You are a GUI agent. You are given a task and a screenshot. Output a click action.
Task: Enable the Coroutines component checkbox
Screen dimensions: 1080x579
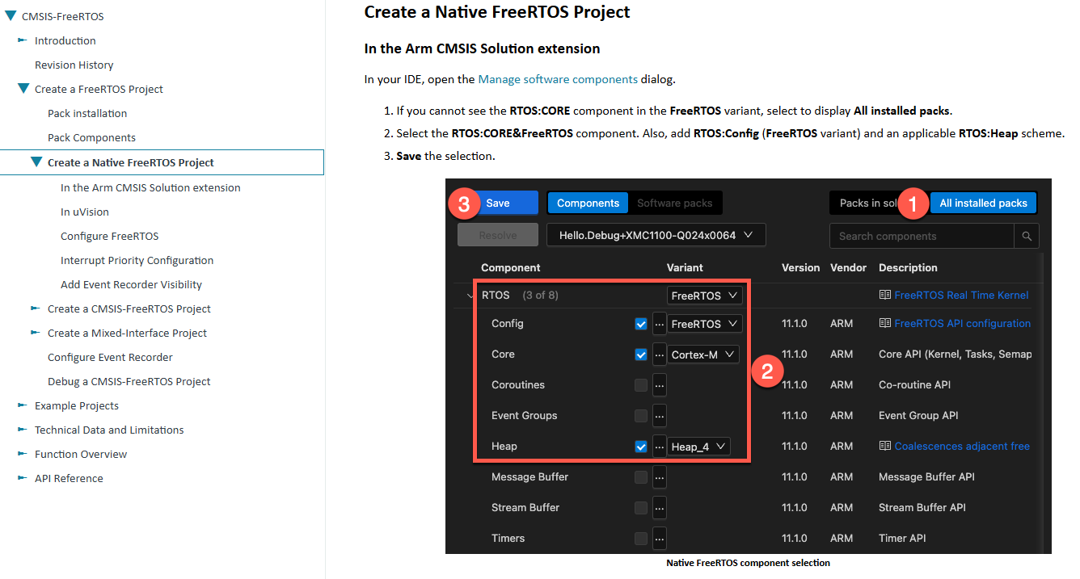click(641, 385)
